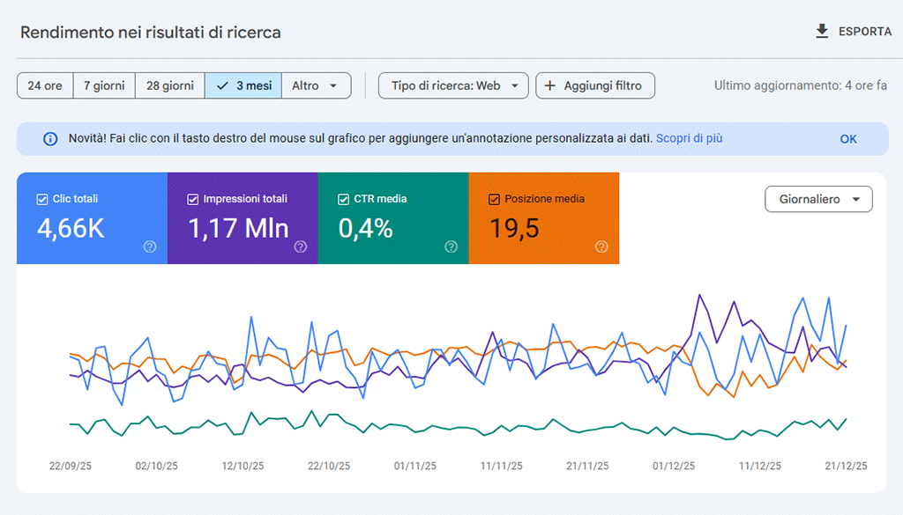Switch to the 28 giorni range
This screenshot has height=515, width=903.
170,85
